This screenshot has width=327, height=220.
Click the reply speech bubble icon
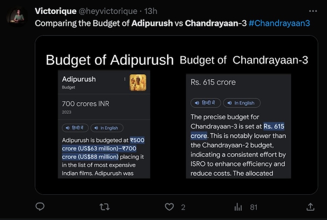tap(40, 207)
